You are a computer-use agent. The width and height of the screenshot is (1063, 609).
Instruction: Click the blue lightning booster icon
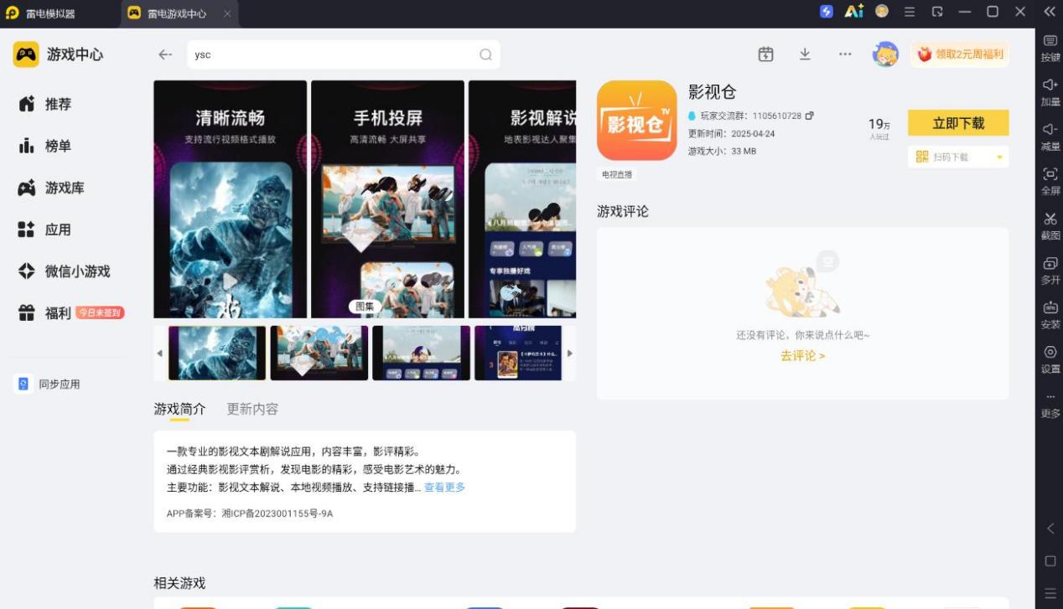point(827,12)
